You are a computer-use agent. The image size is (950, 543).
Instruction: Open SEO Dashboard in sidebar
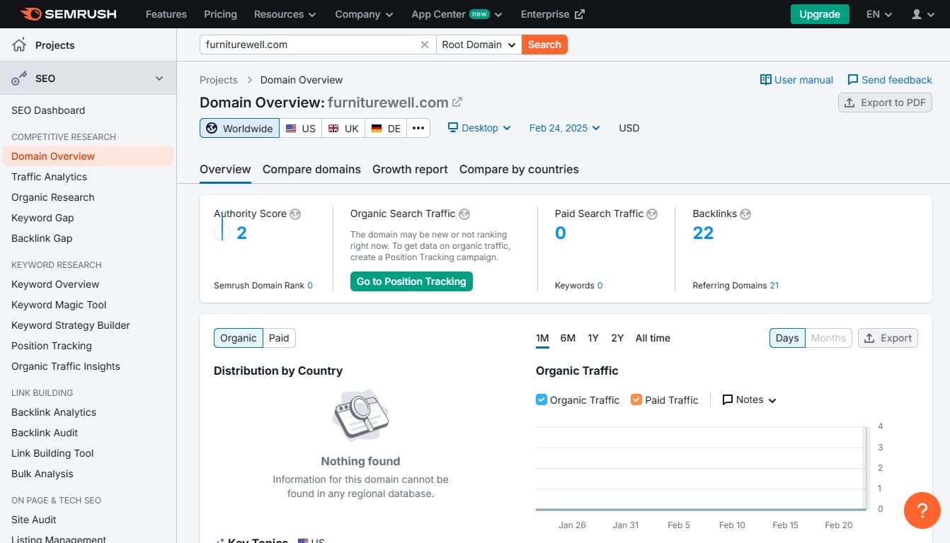48,110
